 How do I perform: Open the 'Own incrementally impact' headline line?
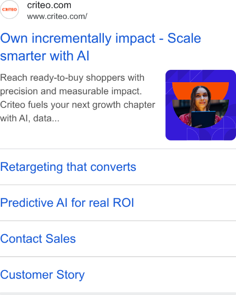point(101,38)
